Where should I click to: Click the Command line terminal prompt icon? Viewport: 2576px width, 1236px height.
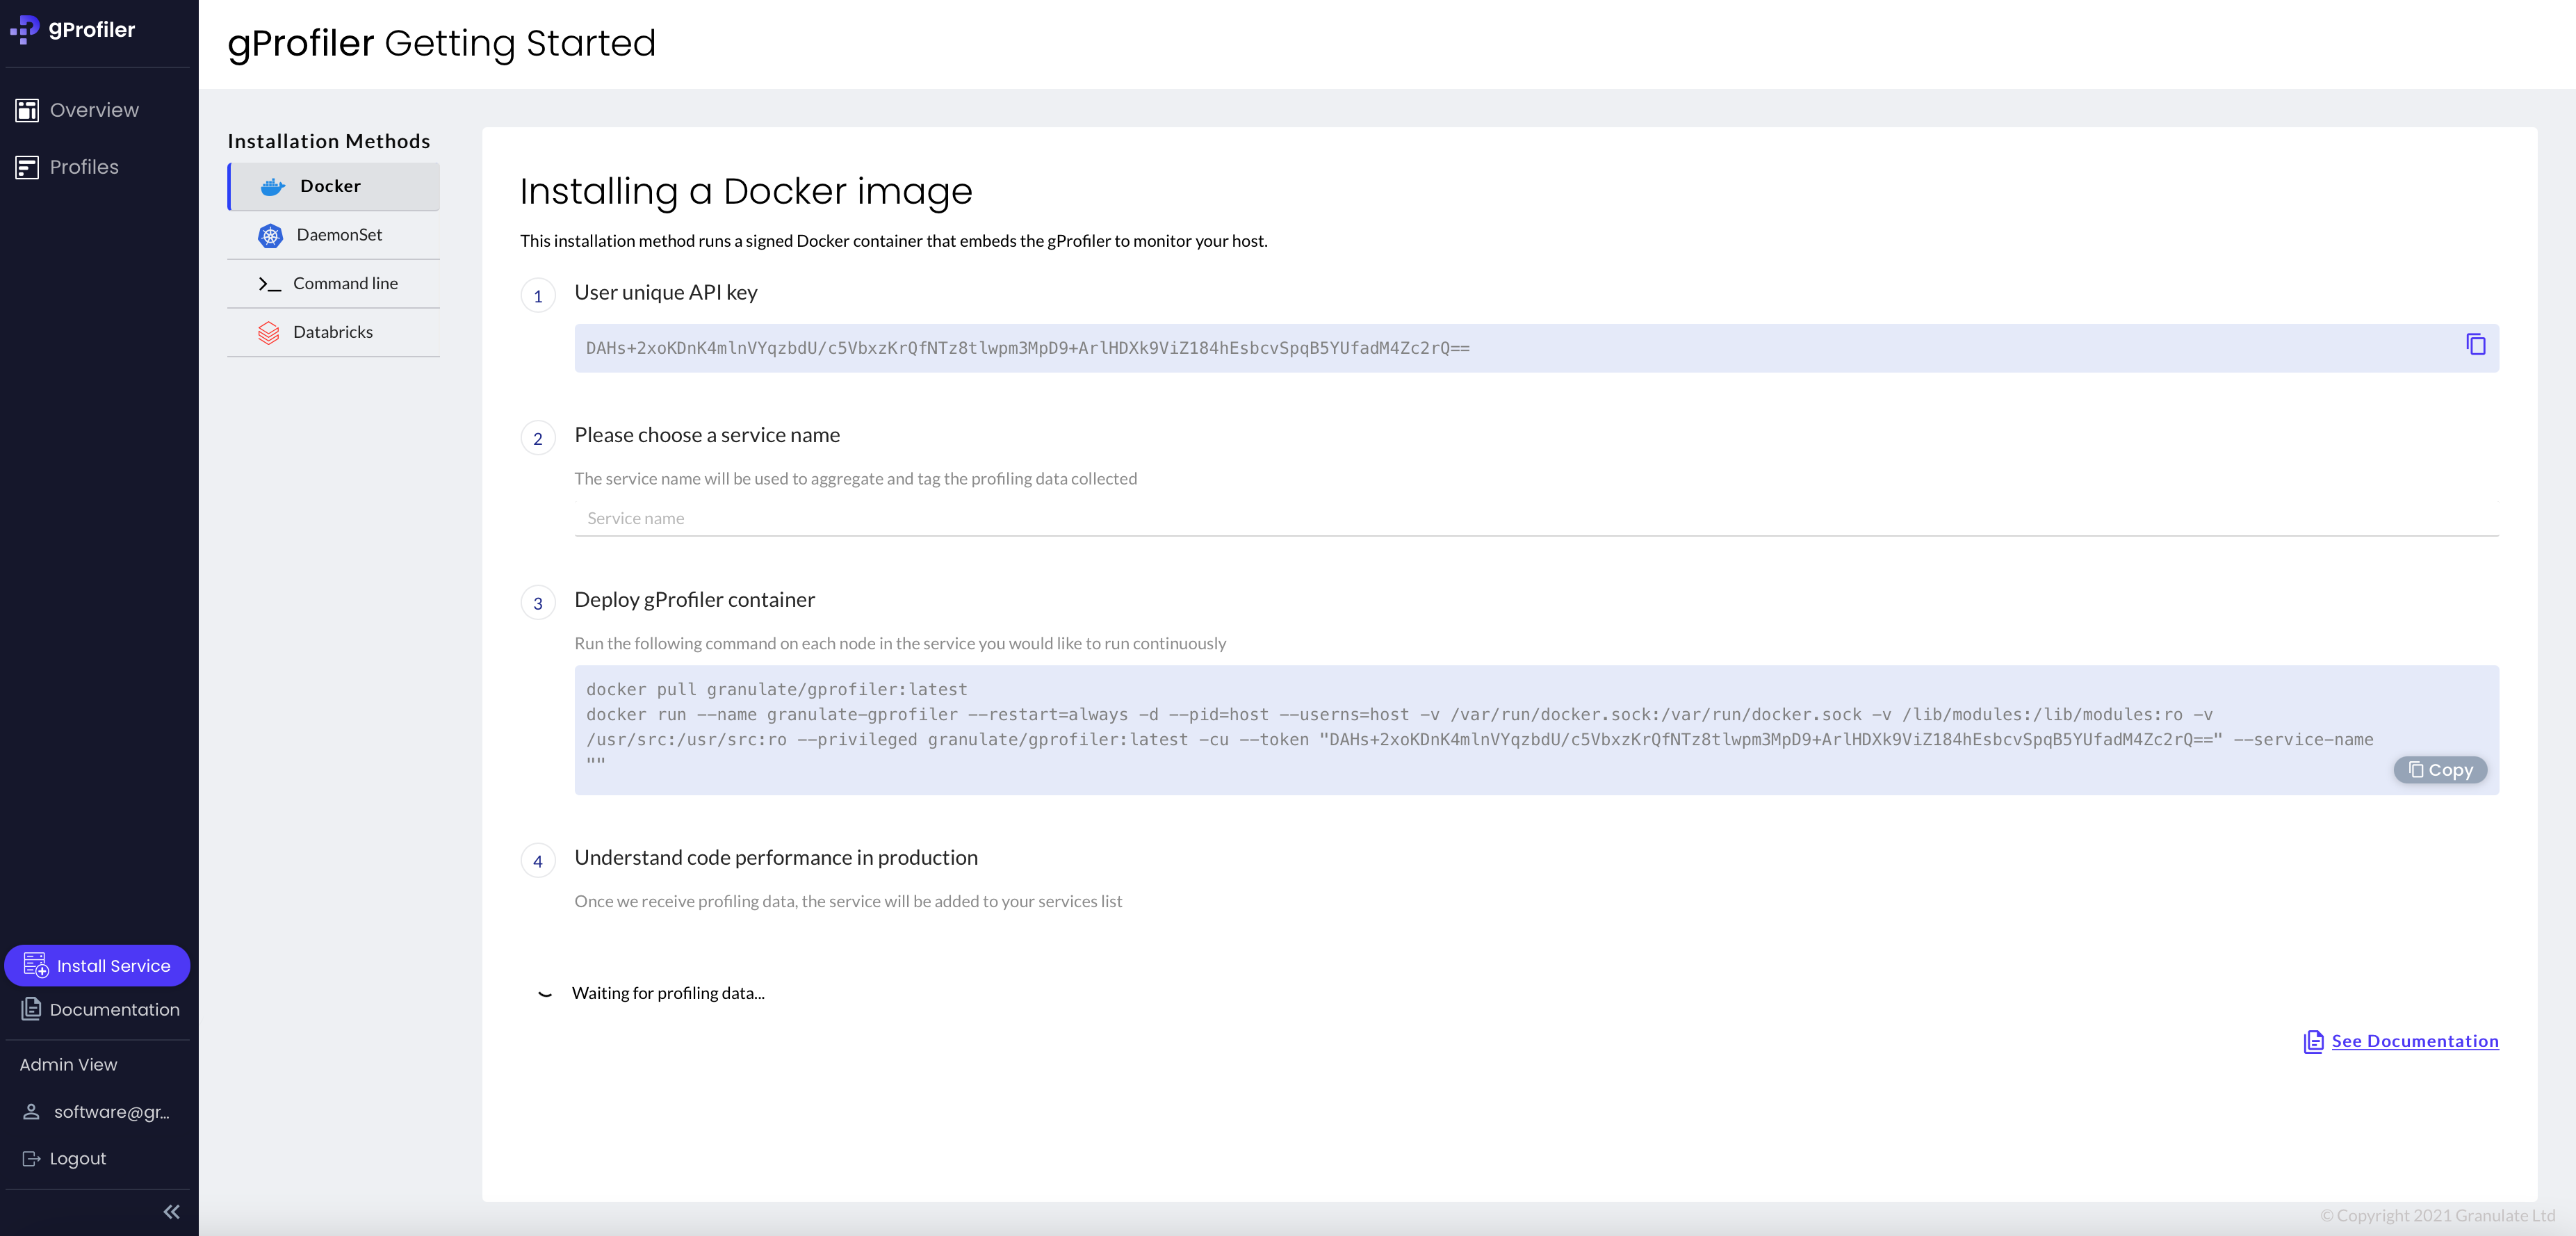tap(270, 284)
